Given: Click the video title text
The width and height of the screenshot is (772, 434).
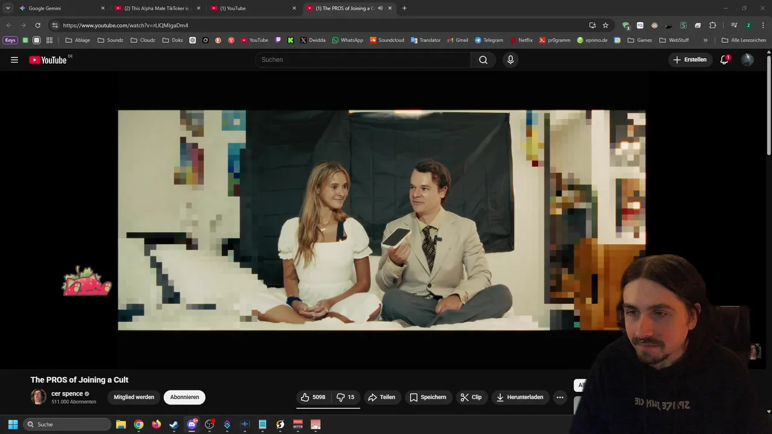Looking at the screenshot, I should point(80,380).
